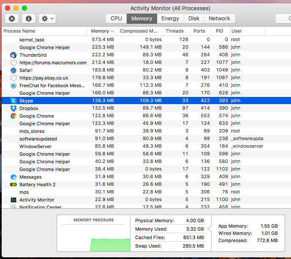Click the Inspect process info button
This screenshot has width=291, height=259.
(29, 19)
